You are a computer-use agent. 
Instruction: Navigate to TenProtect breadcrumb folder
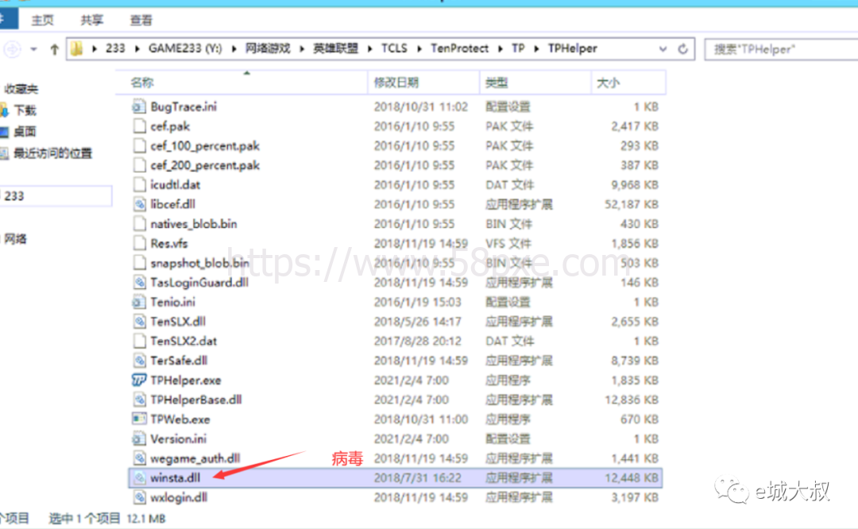460,48
